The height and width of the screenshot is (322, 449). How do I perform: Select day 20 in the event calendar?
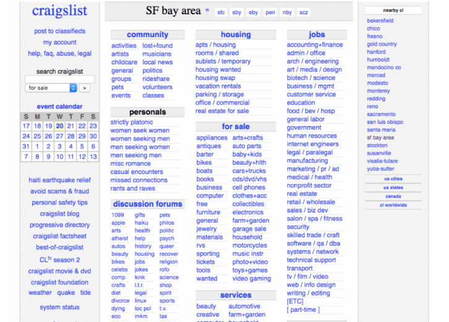click(59, 126)
